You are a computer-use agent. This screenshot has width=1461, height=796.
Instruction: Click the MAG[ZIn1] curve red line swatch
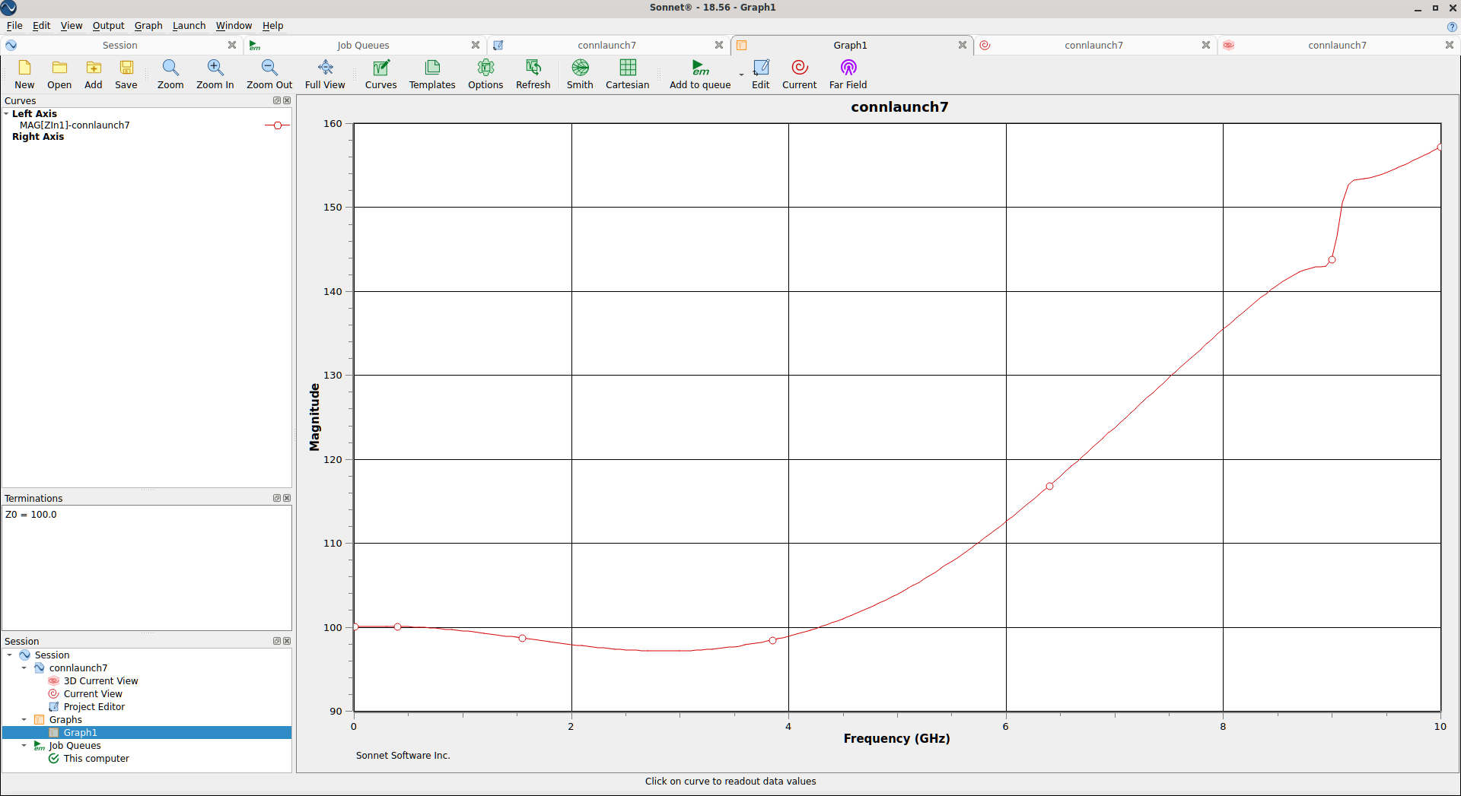[x=278, y=125]
